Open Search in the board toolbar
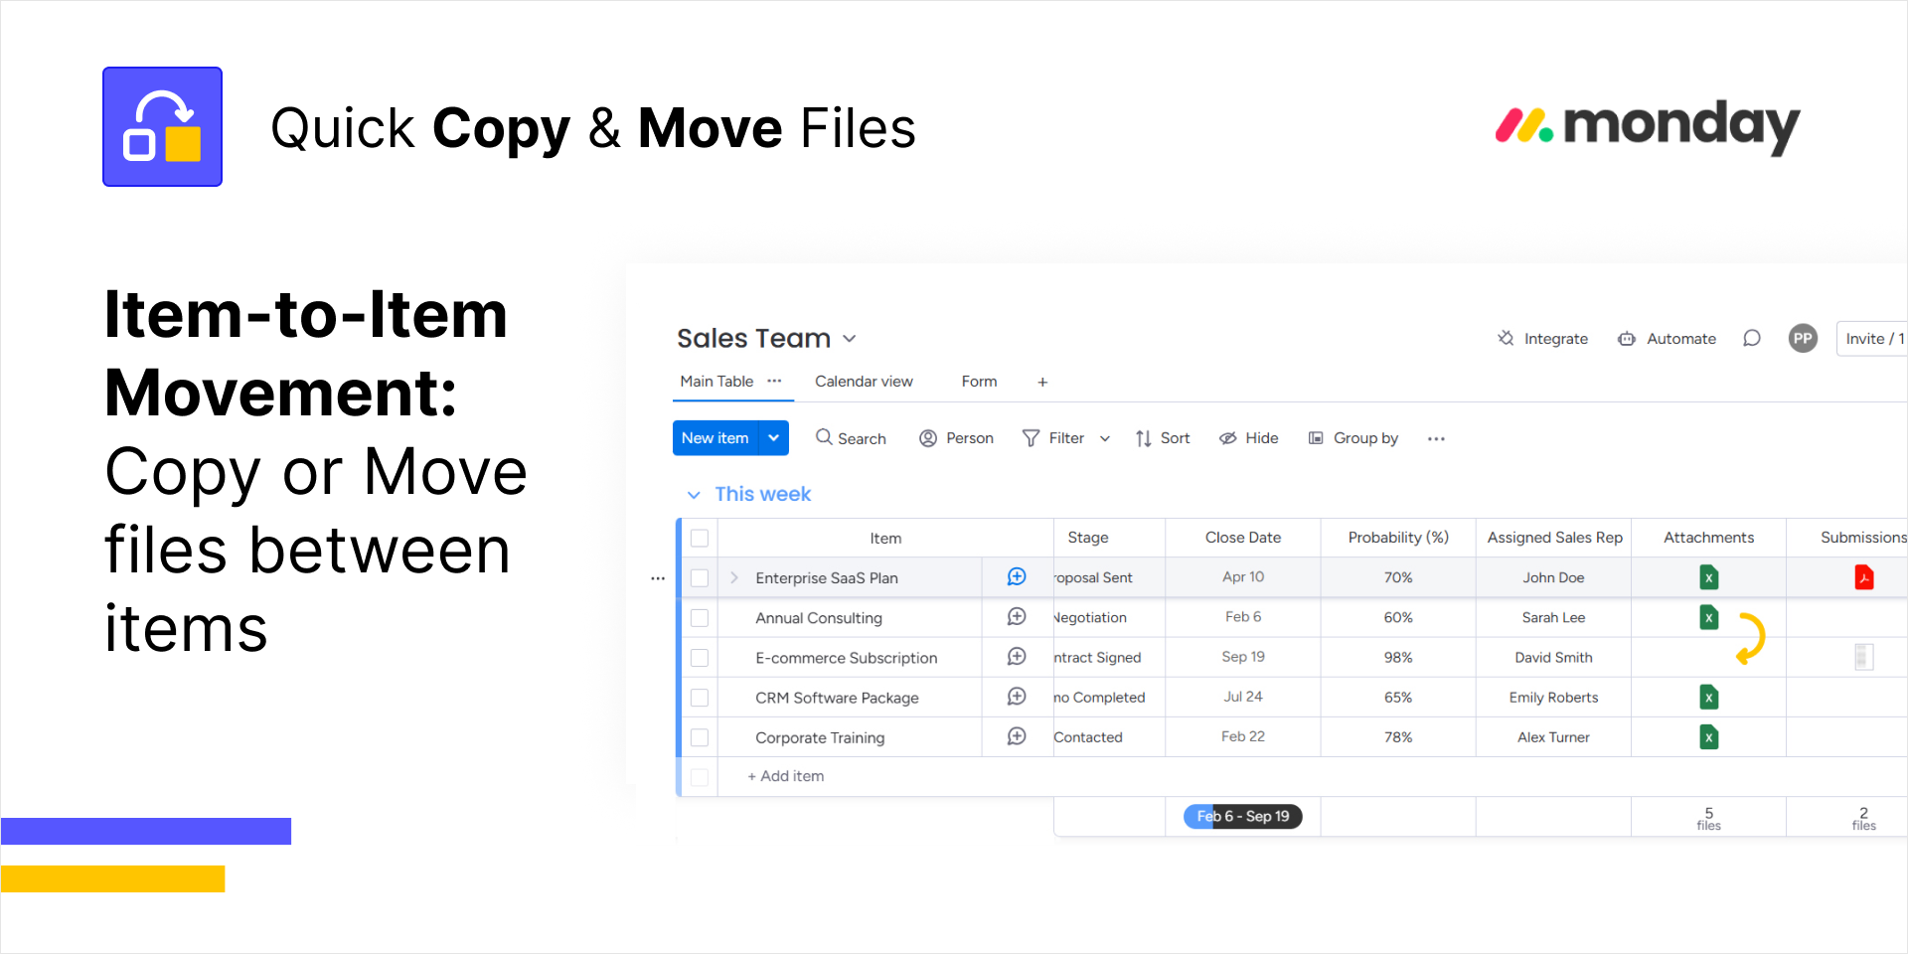 (x=851, y=438)
